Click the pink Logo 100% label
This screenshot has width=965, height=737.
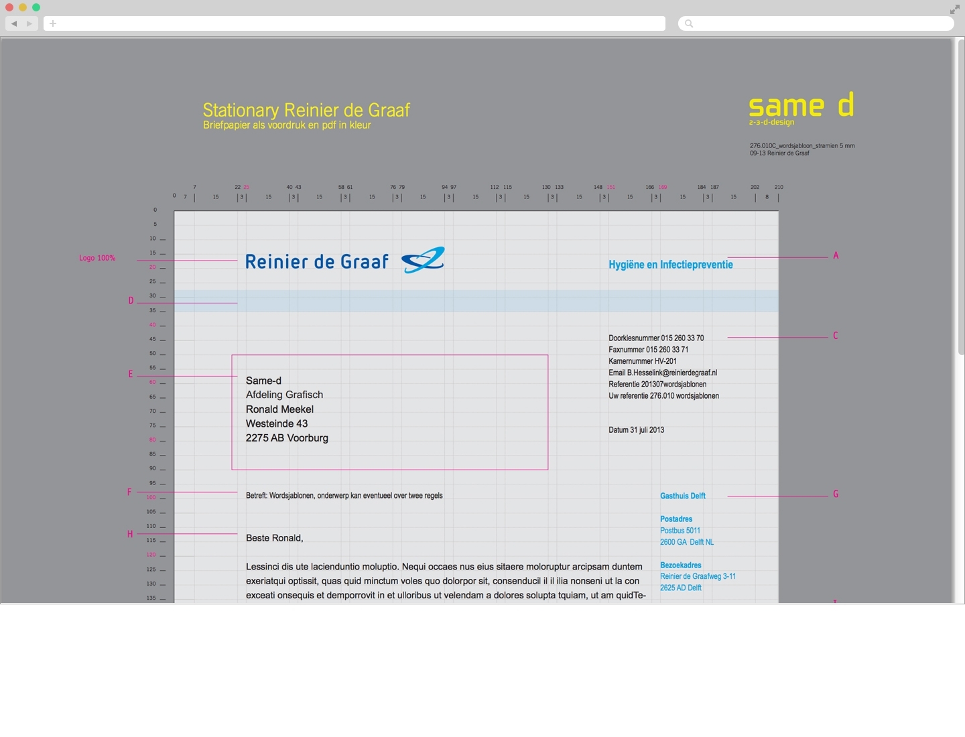97,258
